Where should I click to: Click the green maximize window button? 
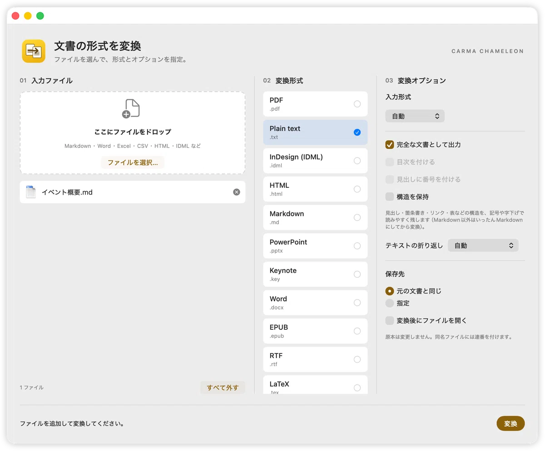(x=40, y=15)
